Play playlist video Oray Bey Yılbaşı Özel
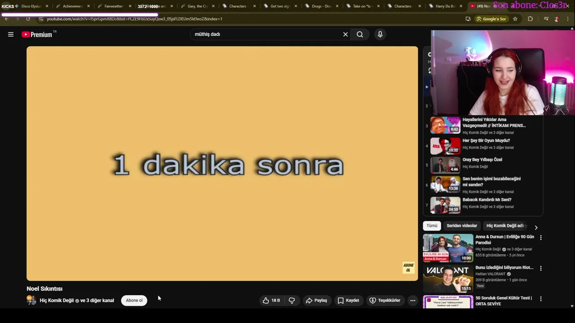This screenshot has height=323, width=575. tap(483, 164)
